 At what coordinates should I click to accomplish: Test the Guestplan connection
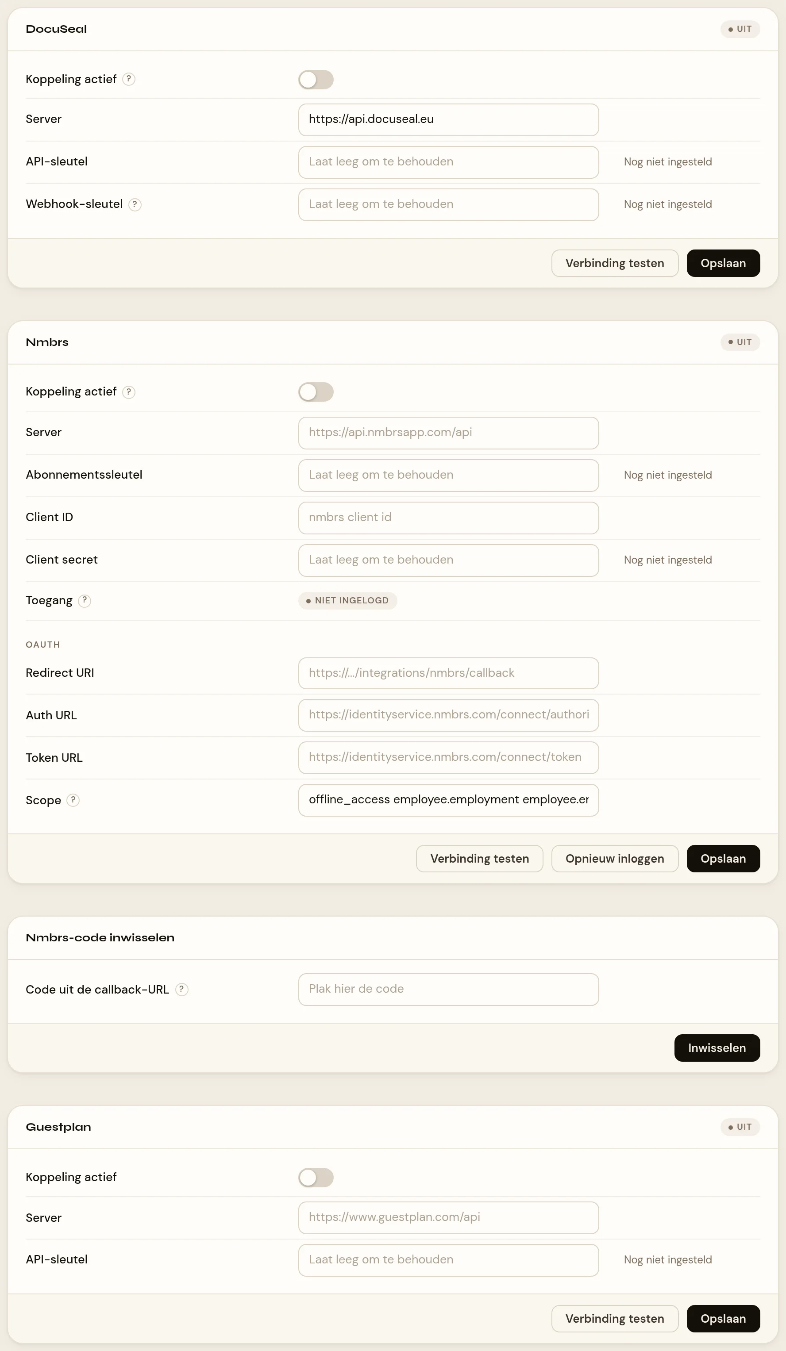coord(615,1318)
